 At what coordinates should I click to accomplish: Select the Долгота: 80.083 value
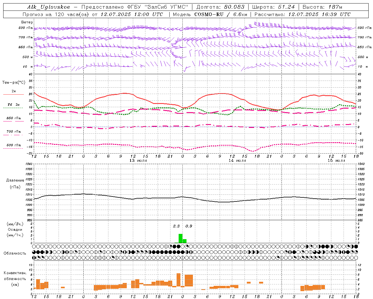(221, 7)
